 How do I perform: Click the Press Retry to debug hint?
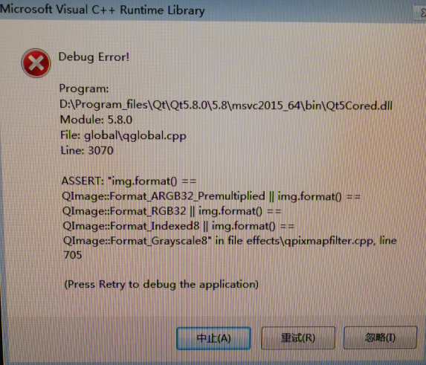click(161, 284)
